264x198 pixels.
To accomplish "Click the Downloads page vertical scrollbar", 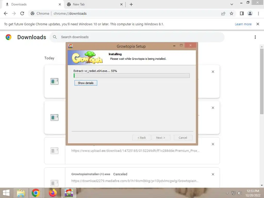I will pos(262,81).
